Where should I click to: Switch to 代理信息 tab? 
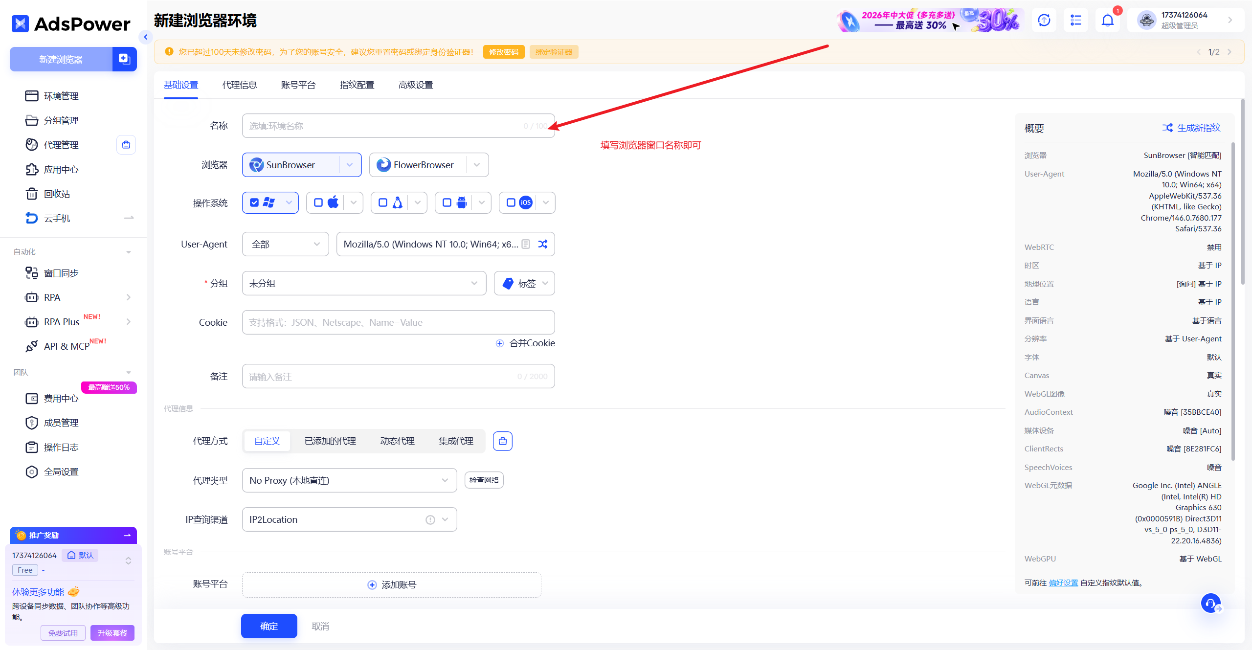pos(240,85)
